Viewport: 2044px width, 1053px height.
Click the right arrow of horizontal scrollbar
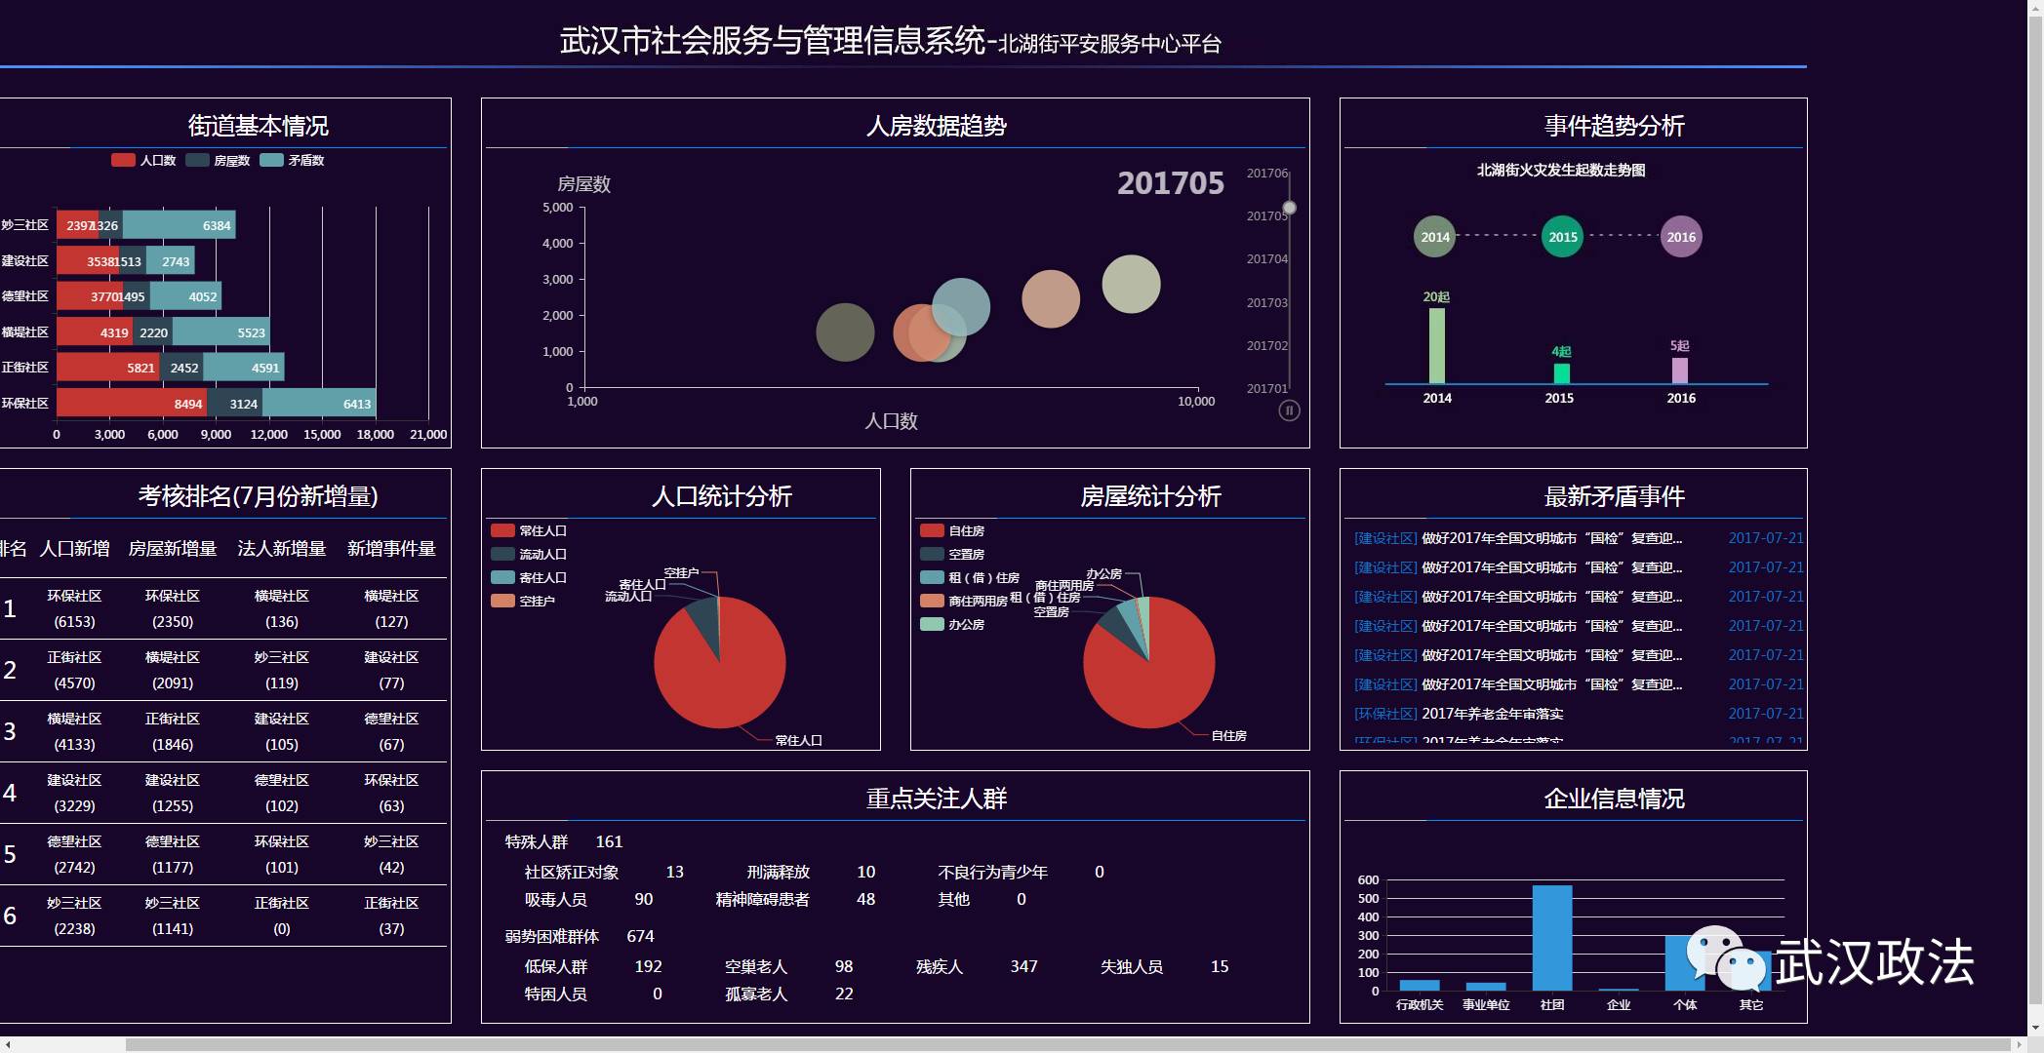point(2020,1045)
